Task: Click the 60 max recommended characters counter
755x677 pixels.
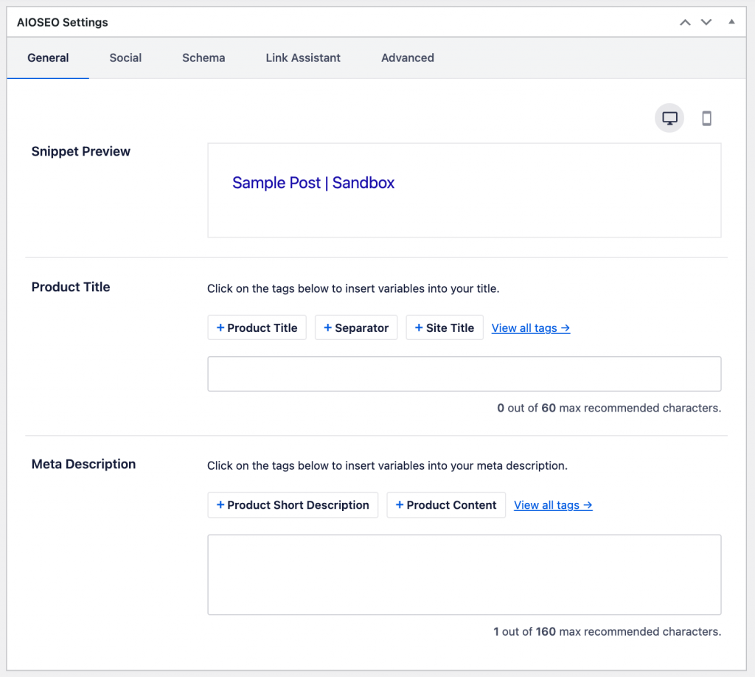Action: [x=609, y=408]
